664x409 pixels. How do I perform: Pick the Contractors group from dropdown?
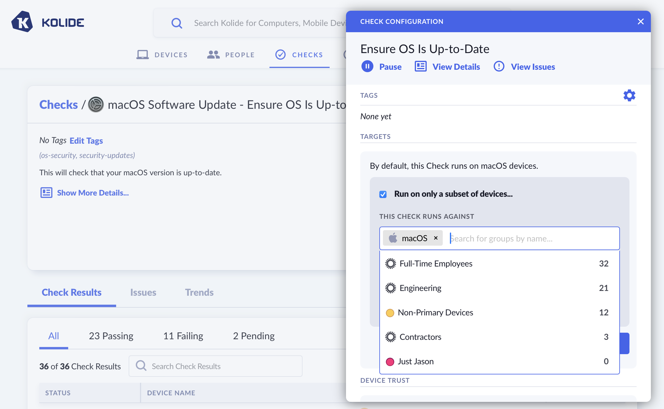tap(420, 337)
